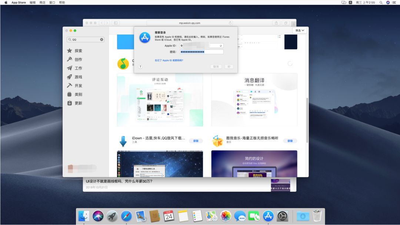Open the 开发 (Develop) sidebar section

75,85
